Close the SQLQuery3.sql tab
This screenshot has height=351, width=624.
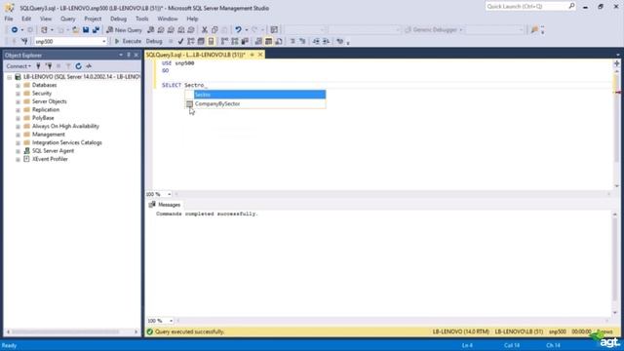260,55
